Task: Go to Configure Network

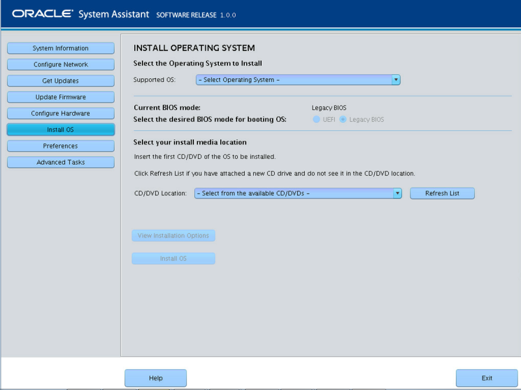Action: click(x=61, y=64)
